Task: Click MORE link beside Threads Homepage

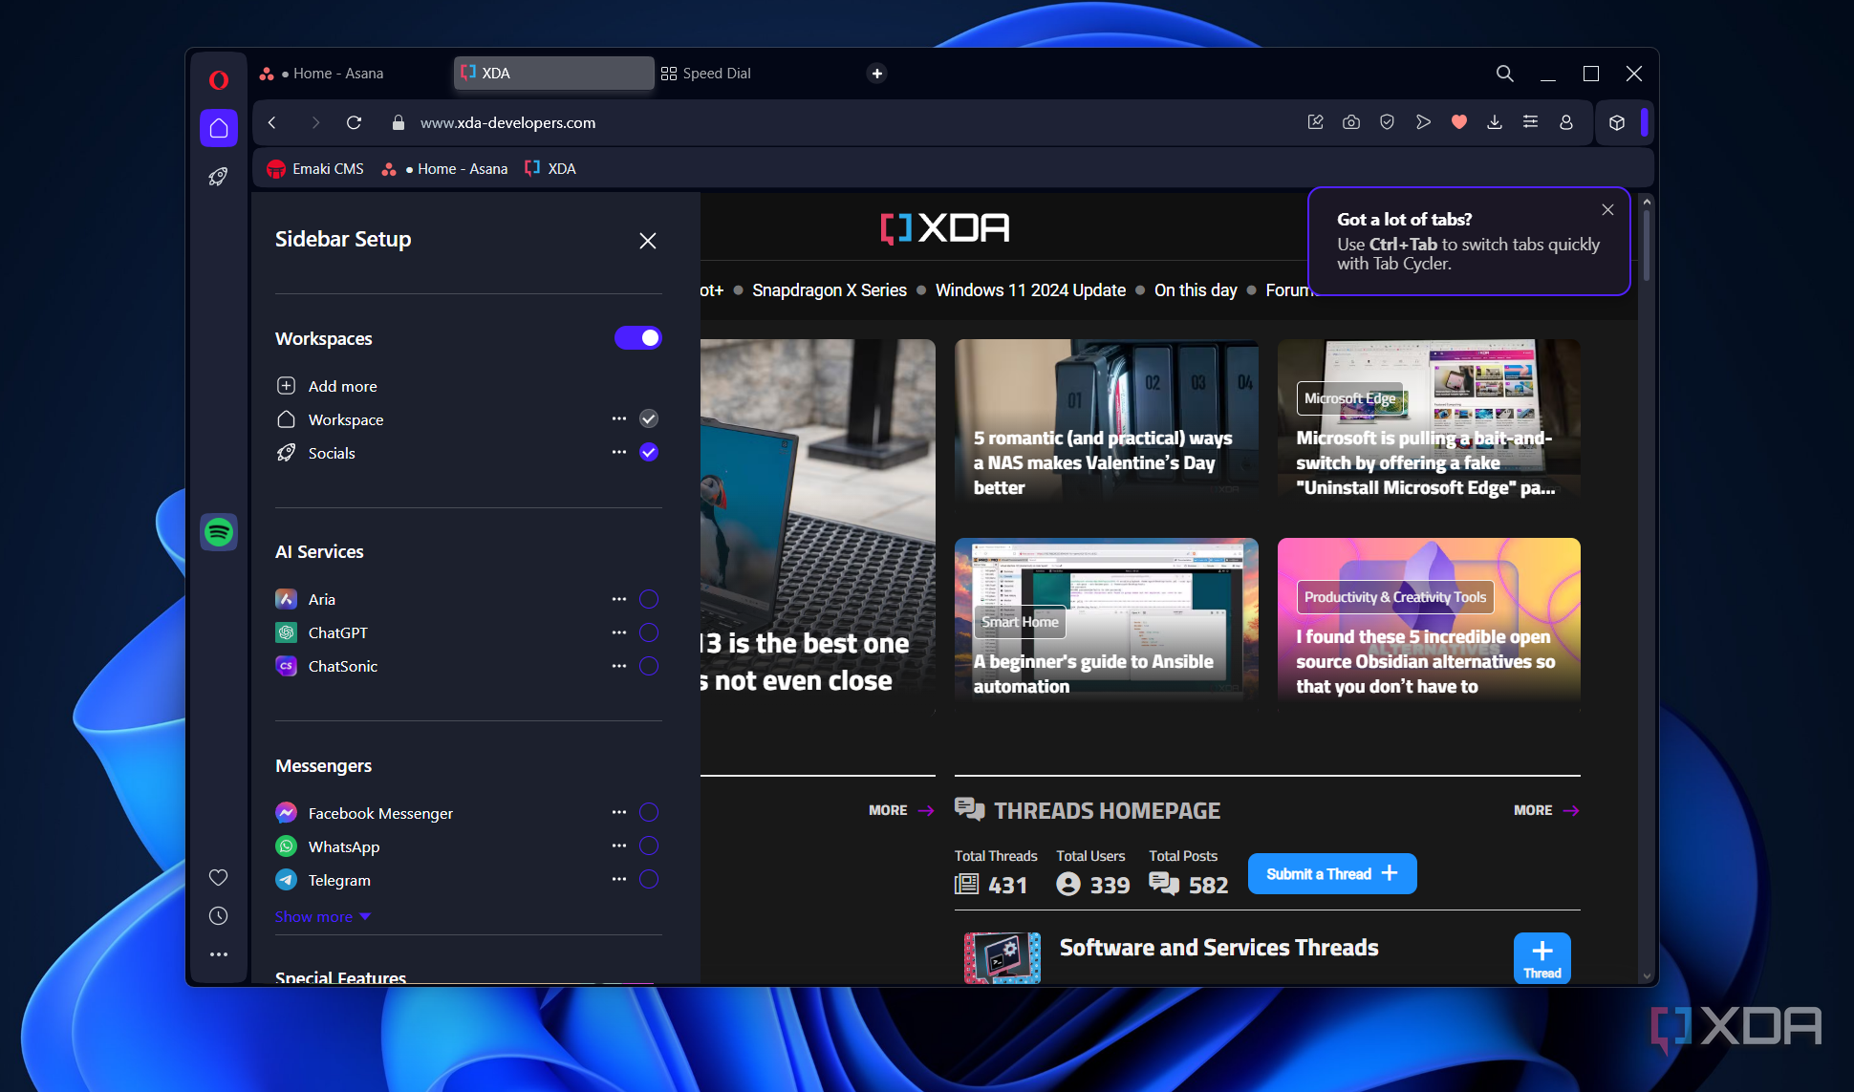Action: click(1546, 810)
